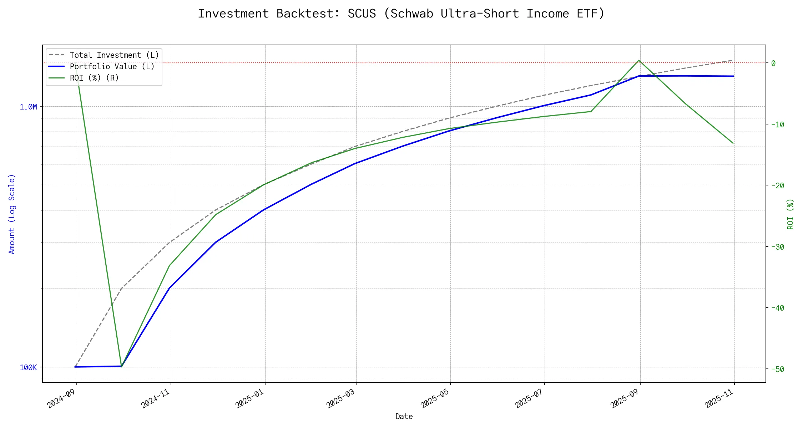The width and height of the screenshot is (803, 428).
Task: Click the green ROI (%) right axis label
Action: (x=791, y=214)
